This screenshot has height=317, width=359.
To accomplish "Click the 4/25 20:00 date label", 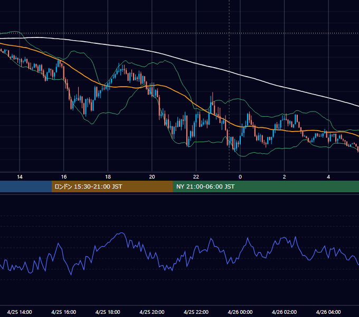I will pyautogui.click(x=152, y=312).
